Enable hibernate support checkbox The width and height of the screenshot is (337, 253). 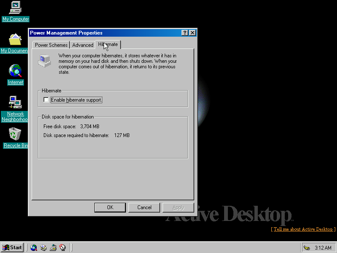click(46, 100)
